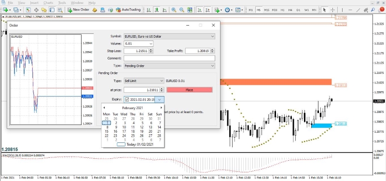Show the Market Watch window

[28, 10]
